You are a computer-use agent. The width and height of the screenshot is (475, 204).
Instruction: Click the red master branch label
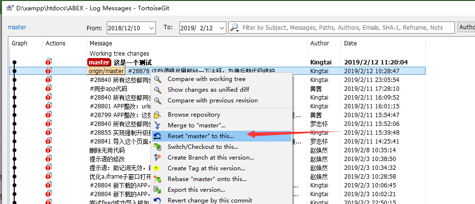[99, 62]
